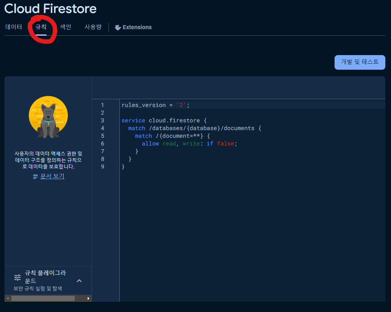Click the circled 규칙 tab
Image resolution: width=391 pixels, height=312 pixels.
pos(42,27)
